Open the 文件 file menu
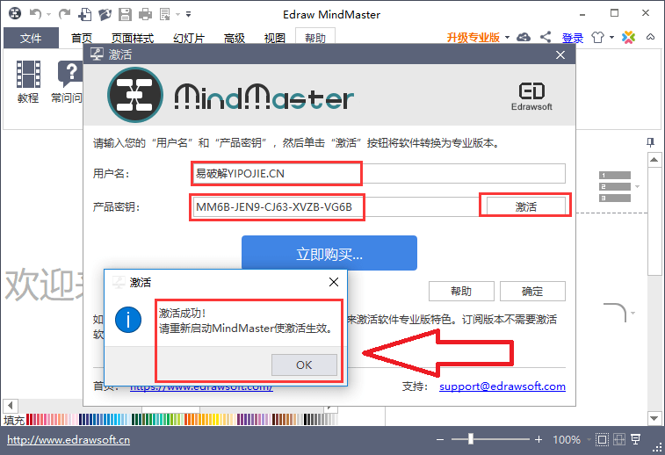665x455 pixels. [x=31, y=39]
